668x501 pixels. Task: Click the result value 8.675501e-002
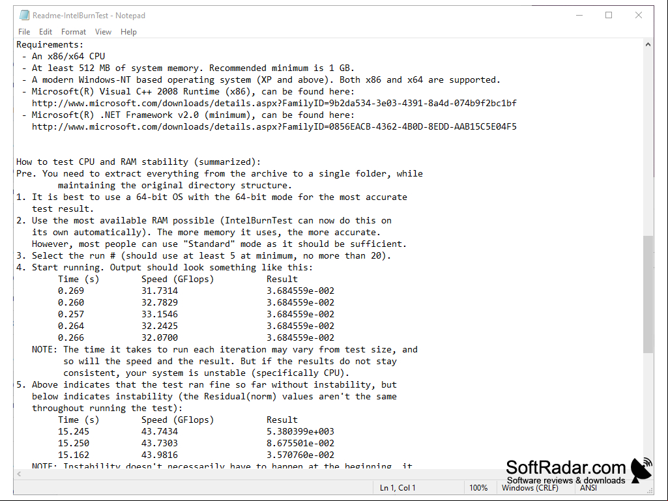pyautogui.click(x=300, y=443)
